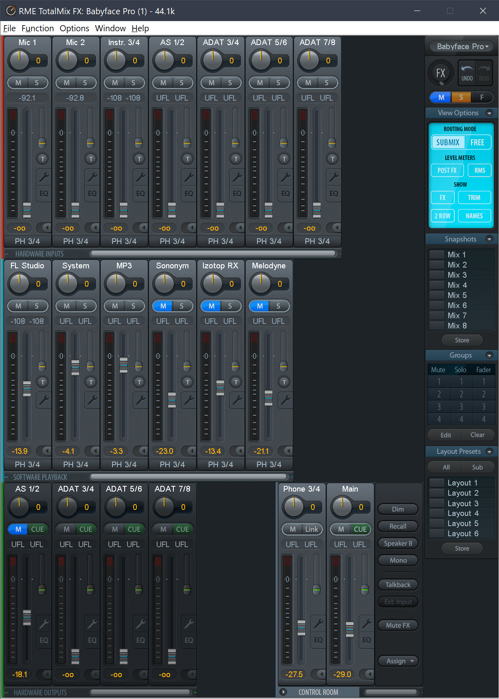Open wrench settings on Phone 3/4 channel
Image resolution: width=499 pixels, height=699 pixels.
pyautogui.click(x=318, y=623)
